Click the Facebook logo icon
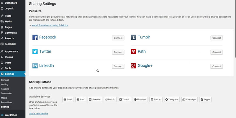The image size is (236, 118). pos(35,37)
